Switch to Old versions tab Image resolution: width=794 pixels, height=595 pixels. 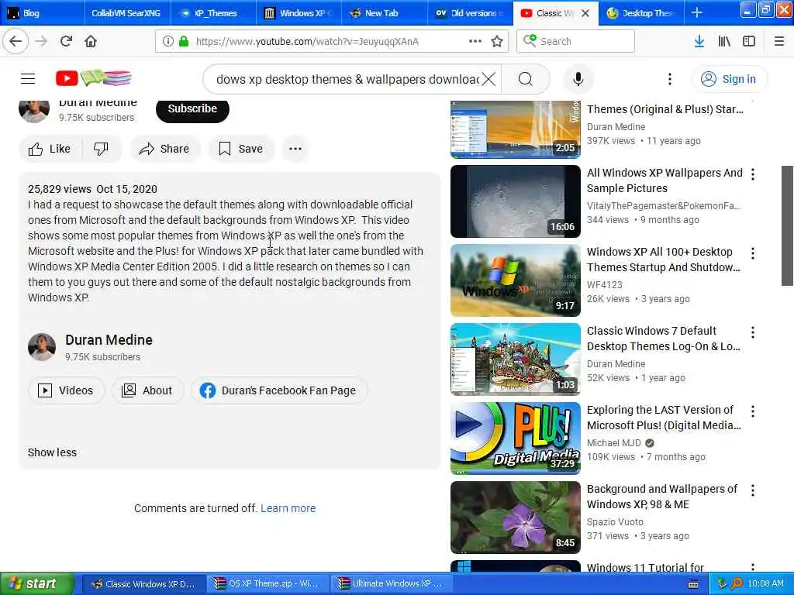point(470,13)
